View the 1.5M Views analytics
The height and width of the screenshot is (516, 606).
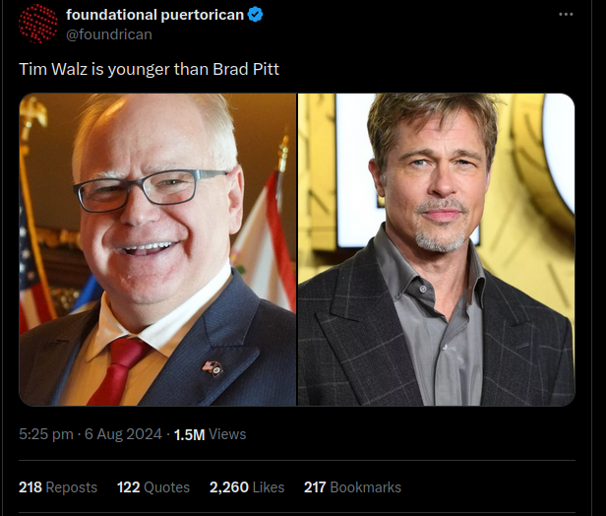pos(210,434)
